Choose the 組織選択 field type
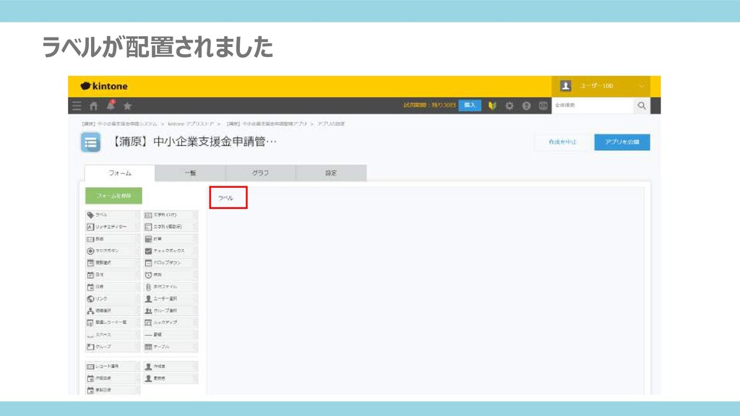 (x=112, y=311)
